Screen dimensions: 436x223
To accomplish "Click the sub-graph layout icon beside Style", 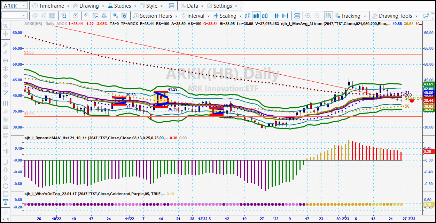I will point(171,6).
